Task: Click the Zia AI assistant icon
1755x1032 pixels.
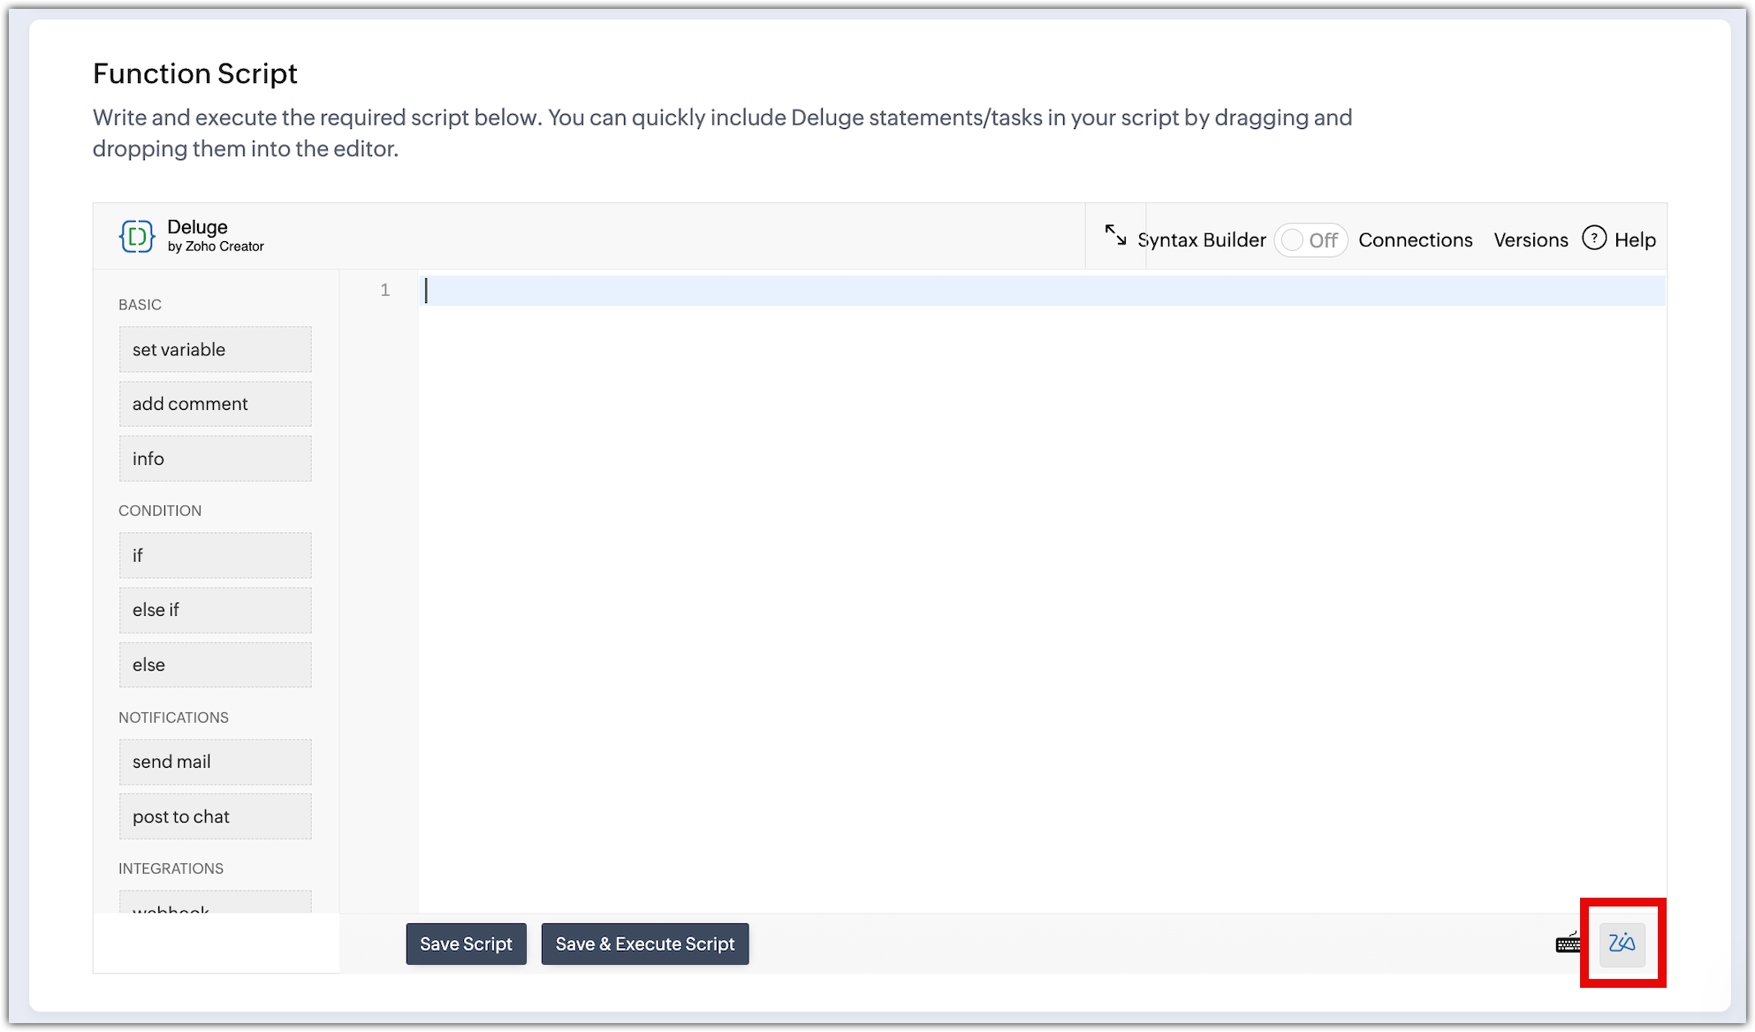Action: 1622,944
